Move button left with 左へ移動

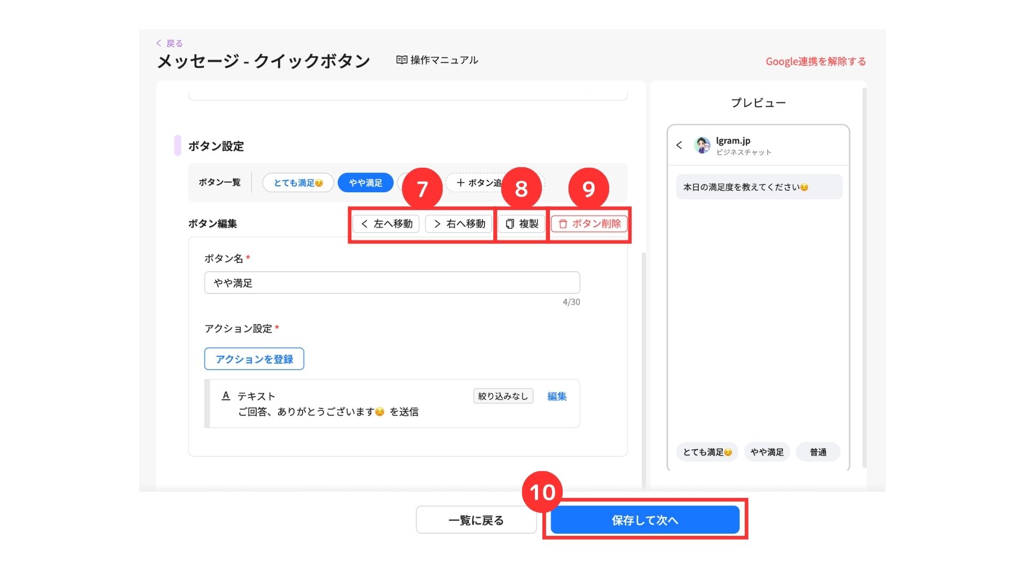pos(387,224)
